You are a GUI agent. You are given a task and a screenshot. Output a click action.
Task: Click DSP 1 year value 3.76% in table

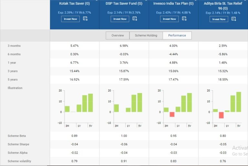click(x=124, y=63)
